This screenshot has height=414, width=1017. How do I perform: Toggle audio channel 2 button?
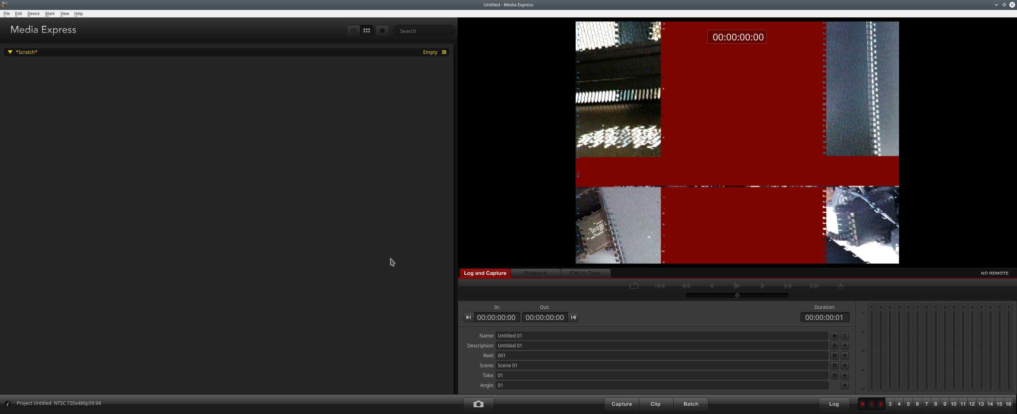881,404
